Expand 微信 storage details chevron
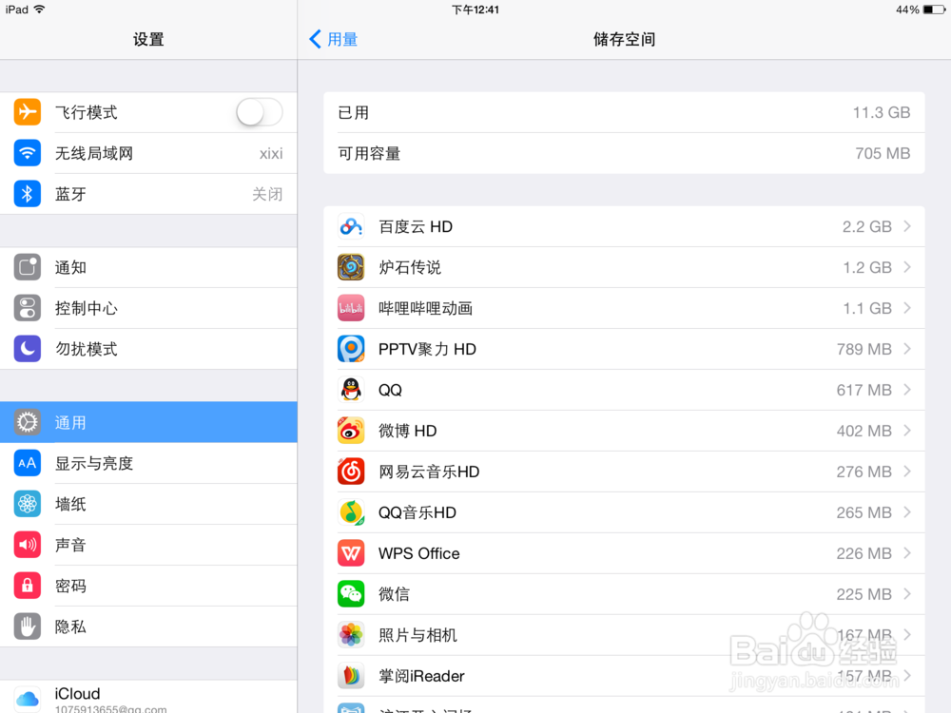The width and height of the screenshot is (951, 713). (x=907, y=593)
